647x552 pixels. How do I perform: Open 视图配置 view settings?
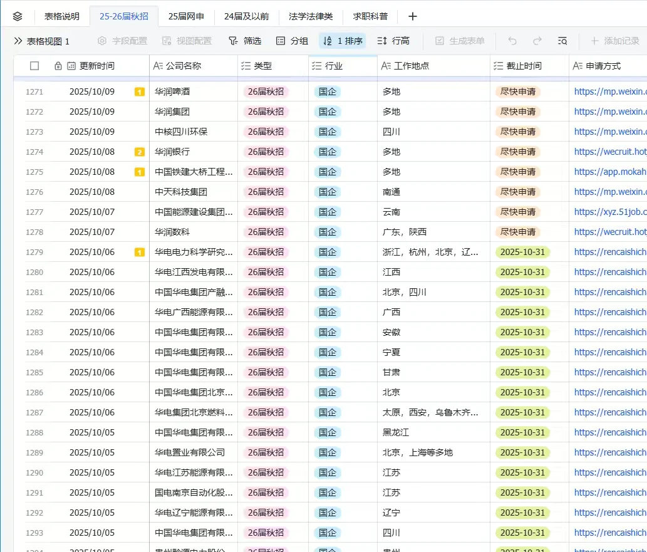[x=187, y=41]
